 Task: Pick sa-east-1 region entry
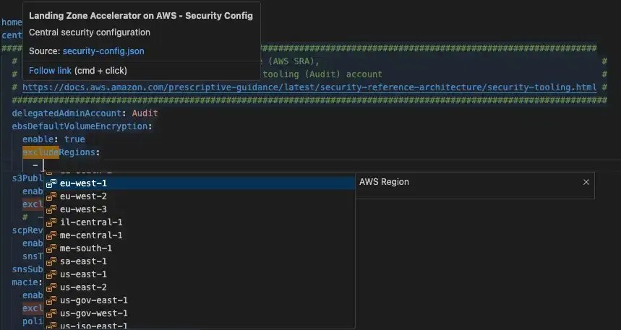[200, 261]
